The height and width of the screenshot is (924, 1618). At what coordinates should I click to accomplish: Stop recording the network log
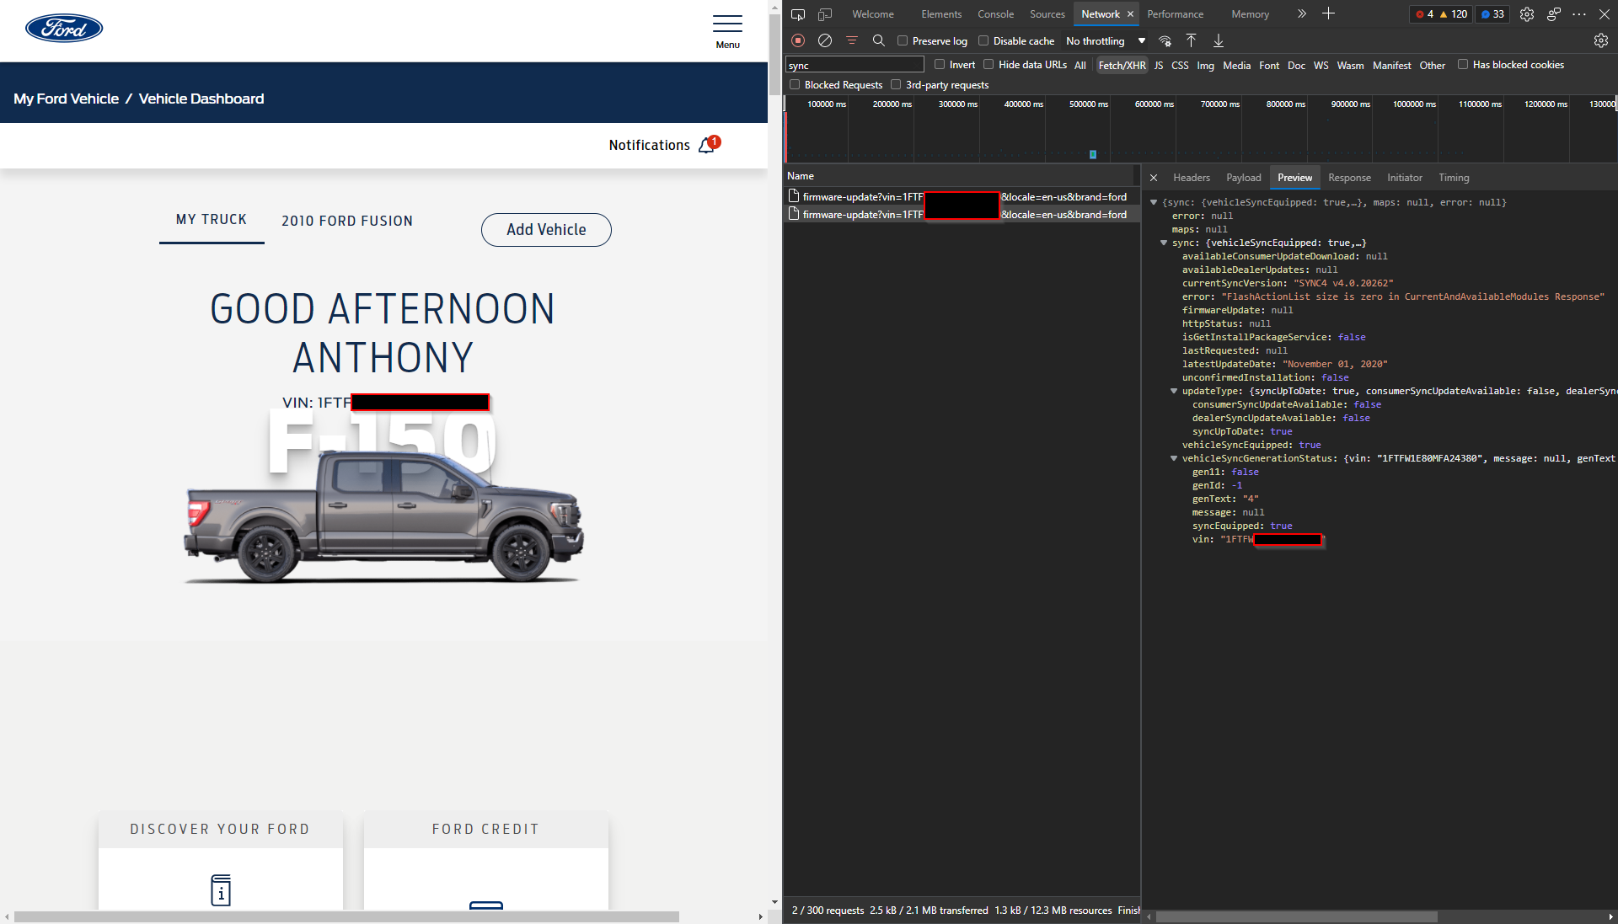(x=797, y=40)
